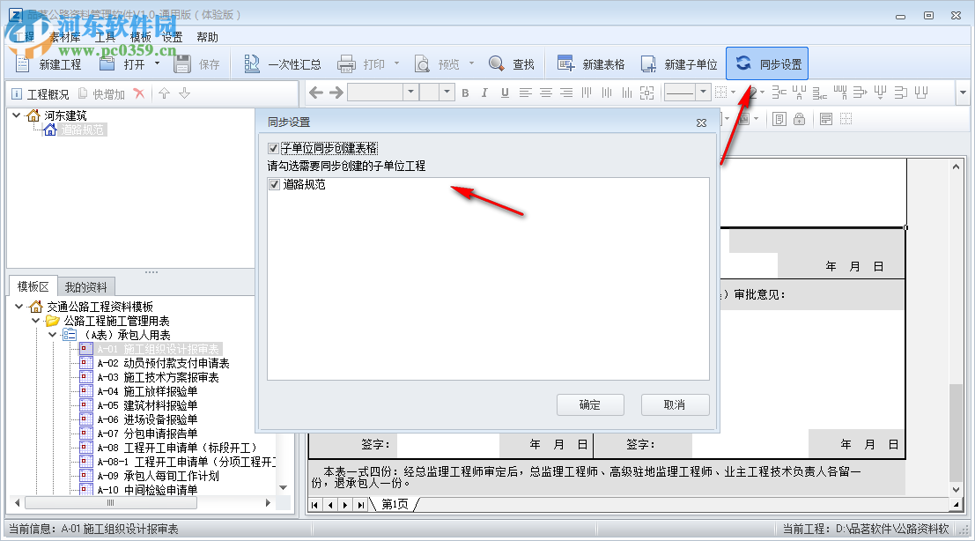The width and height of the screenshot is (975, 541).
Task: Uncheck the 道路规范 sync checkbox
Action: [x=274, y=184]
